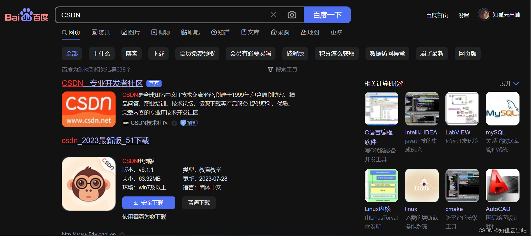Click the IntelliJ IDEA thumbnail
The width and height of the screenshot is (531, 236).
coord(422,109)
